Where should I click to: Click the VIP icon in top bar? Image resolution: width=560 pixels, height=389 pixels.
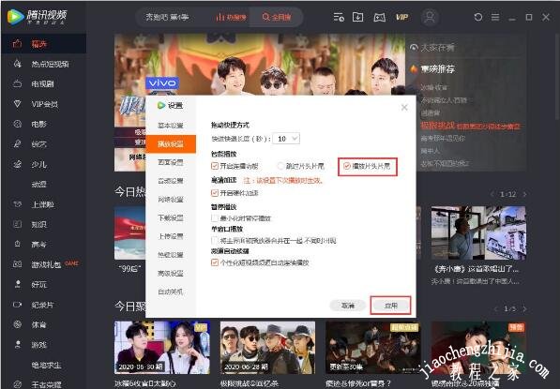[401, 17]
